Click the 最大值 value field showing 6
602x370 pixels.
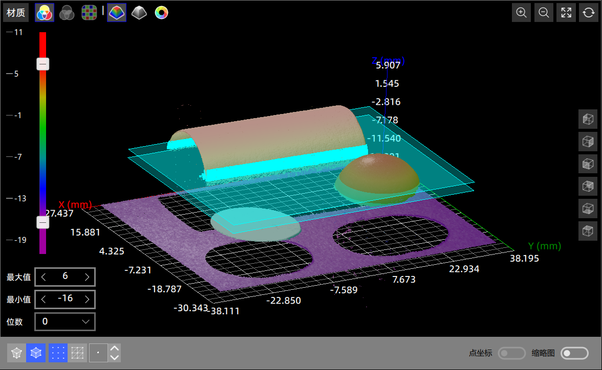[x=65, y=276]
